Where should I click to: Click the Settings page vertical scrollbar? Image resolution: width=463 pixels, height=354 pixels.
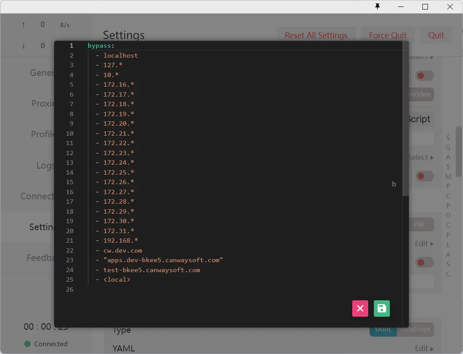(x=458, y=152)
